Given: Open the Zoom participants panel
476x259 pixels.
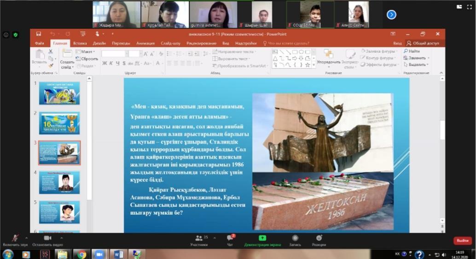Looking at the screenshot, I should coord(199,240).
